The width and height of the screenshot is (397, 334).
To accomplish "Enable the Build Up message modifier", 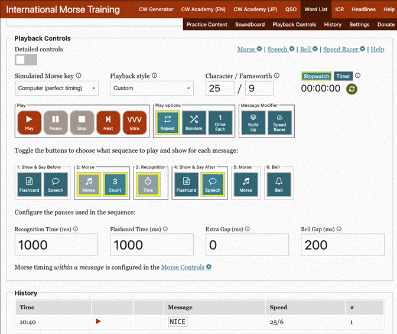I will [253, 123].
